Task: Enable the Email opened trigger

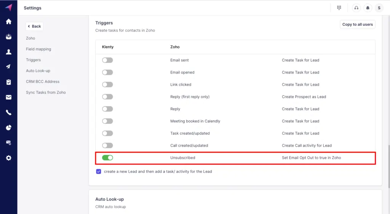Action: point(107,72)
